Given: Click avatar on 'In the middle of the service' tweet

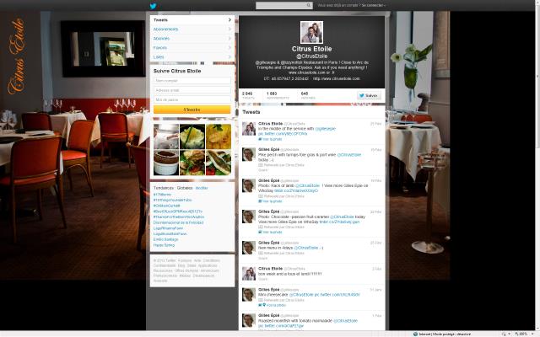Looking at the screenshot, I should coord(249,129).
